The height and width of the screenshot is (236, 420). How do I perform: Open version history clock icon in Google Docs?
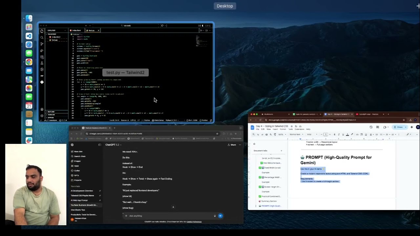[371, 127]
